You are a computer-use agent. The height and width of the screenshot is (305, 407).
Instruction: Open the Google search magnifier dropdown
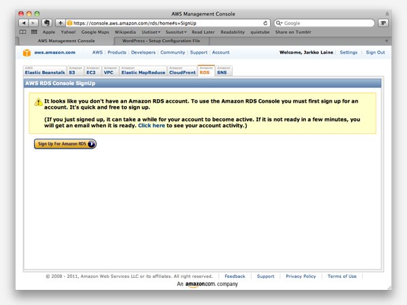click(x=279, y=22)
